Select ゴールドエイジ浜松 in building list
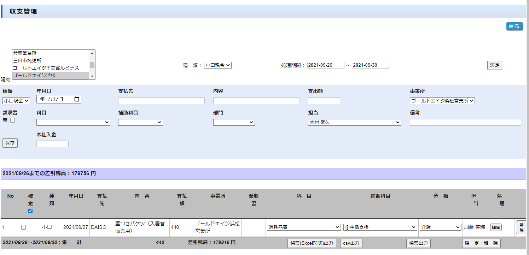 click(x=51, y=76)
